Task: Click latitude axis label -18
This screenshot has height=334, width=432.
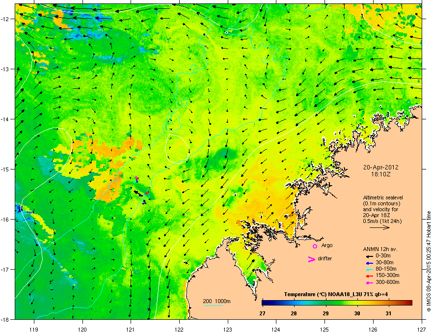Action: [5, 319]
